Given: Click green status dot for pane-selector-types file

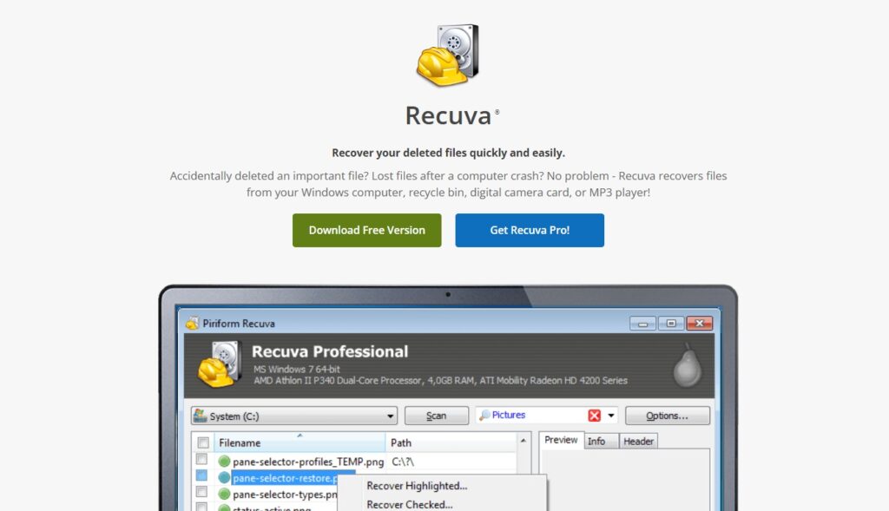Looking at the screenshot, I should click(224, 495).
